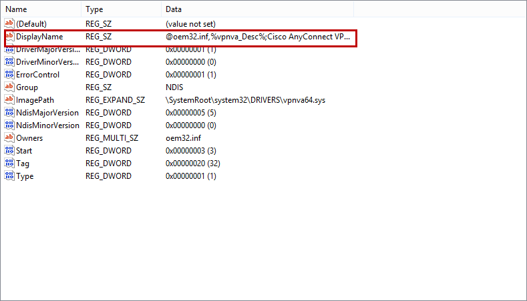
Task: Click the string icon beside (Default)
Action: click(9, 24)
